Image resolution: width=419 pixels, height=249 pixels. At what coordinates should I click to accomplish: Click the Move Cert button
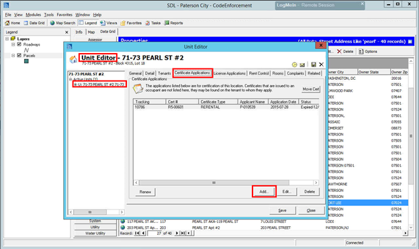tap(310, 89)
